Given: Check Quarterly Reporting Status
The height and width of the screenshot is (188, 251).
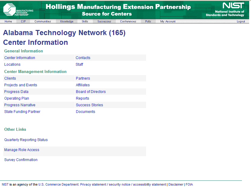Looking at the screenshot, I should click(x=26, y=140).
